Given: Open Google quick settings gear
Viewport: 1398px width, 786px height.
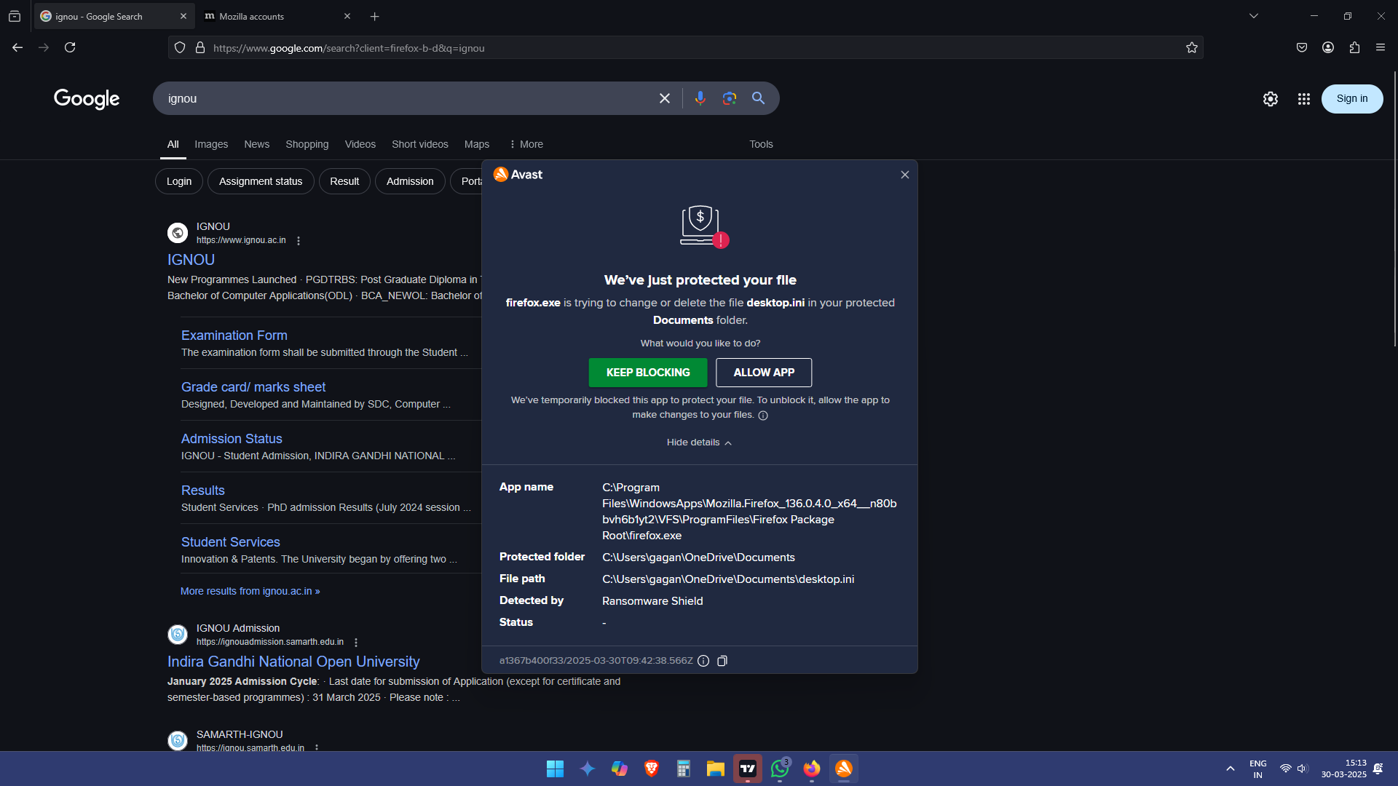Looking at the screenshot, I should 1271,99.
